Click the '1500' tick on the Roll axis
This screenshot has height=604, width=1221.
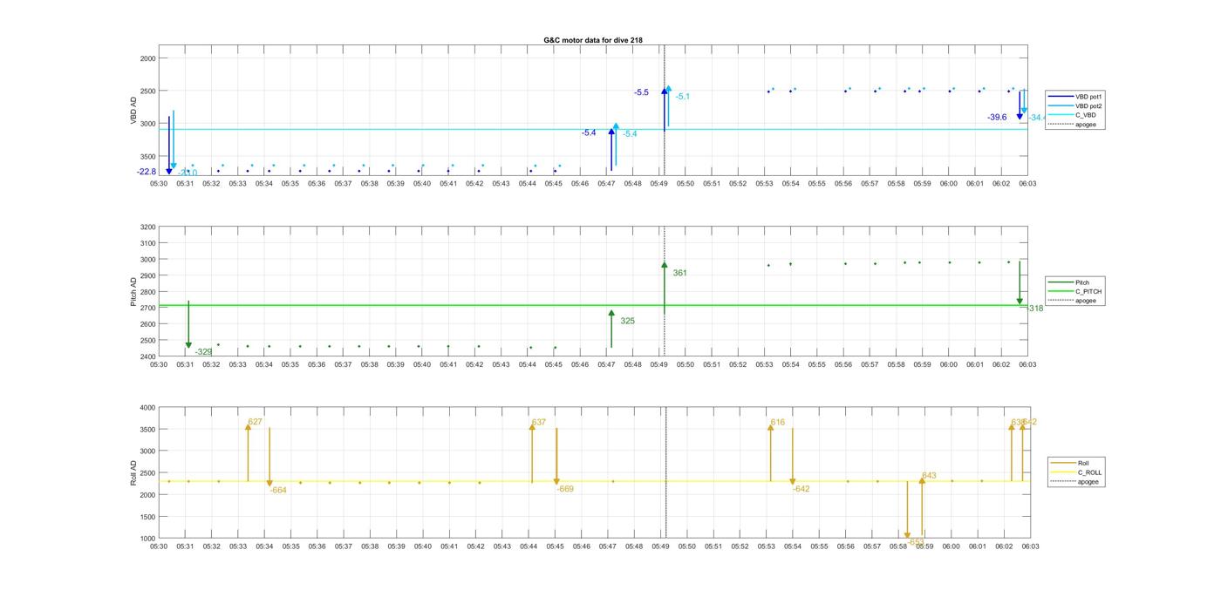pyautogui.click(x=148, y=517)
